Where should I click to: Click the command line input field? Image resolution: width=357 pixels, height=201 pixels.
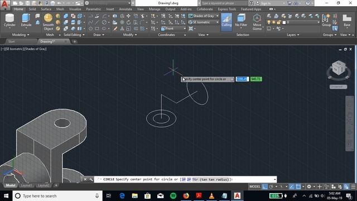[x=185, y=179]
